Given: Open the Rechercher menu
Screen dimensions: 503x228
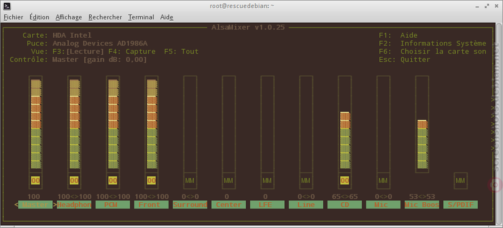Looking at the screenshot, I should [x=105, y=17].
